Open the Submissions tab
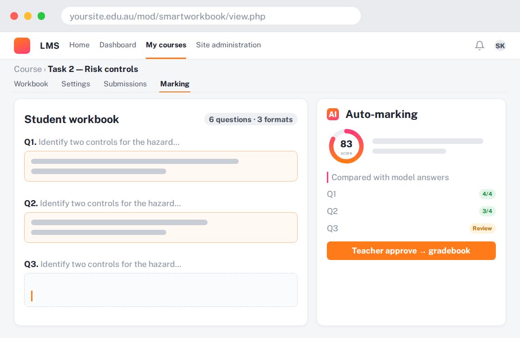 pos(125,84)
